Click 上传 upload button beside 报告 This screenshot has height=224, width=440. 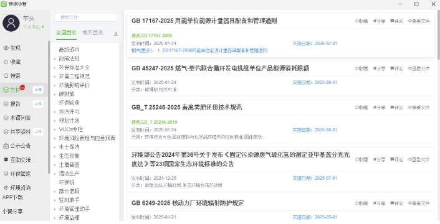(x=38, y=104)
